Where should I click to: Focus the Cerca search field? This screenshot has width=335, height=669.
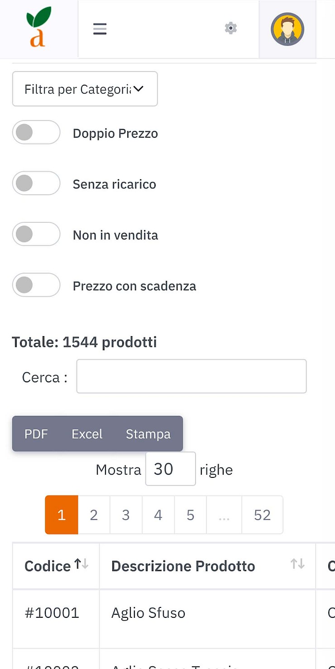(191, 376)
